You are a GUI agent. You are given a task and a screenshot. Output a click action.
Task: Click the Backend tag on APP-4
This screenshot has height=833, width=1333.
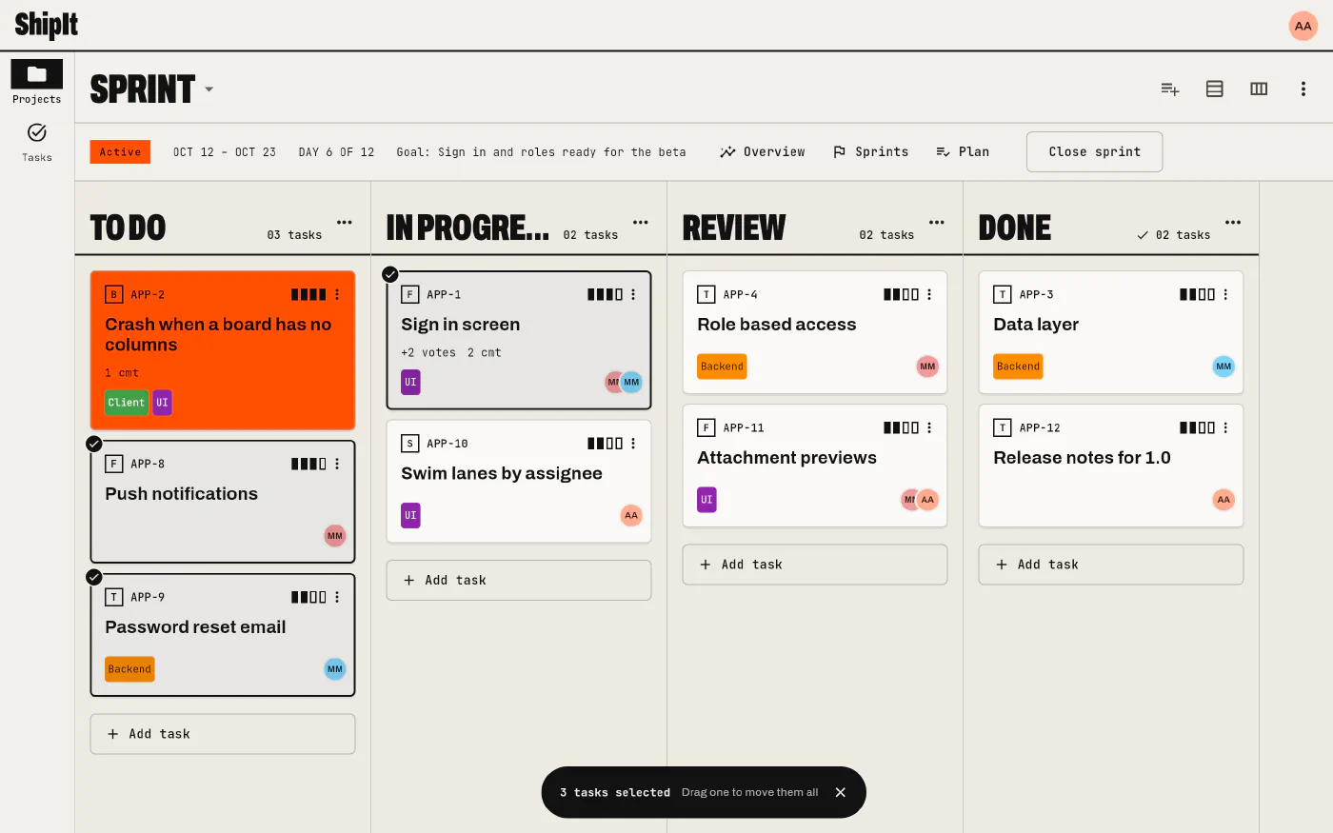pos(722,367)
